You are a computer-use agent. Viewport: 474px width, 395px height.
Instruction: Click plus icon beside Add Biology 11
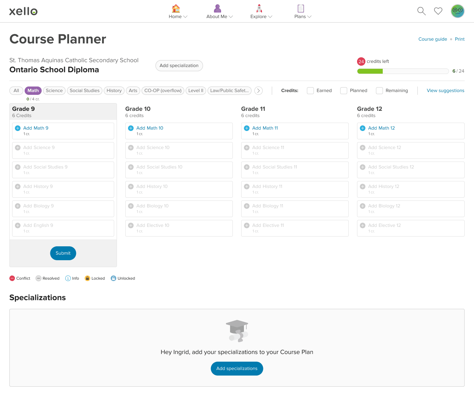(247, 206)
